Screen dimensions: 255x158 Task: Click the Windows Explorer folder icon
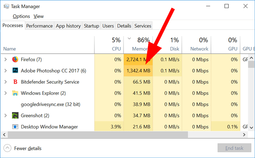(15, 93)
